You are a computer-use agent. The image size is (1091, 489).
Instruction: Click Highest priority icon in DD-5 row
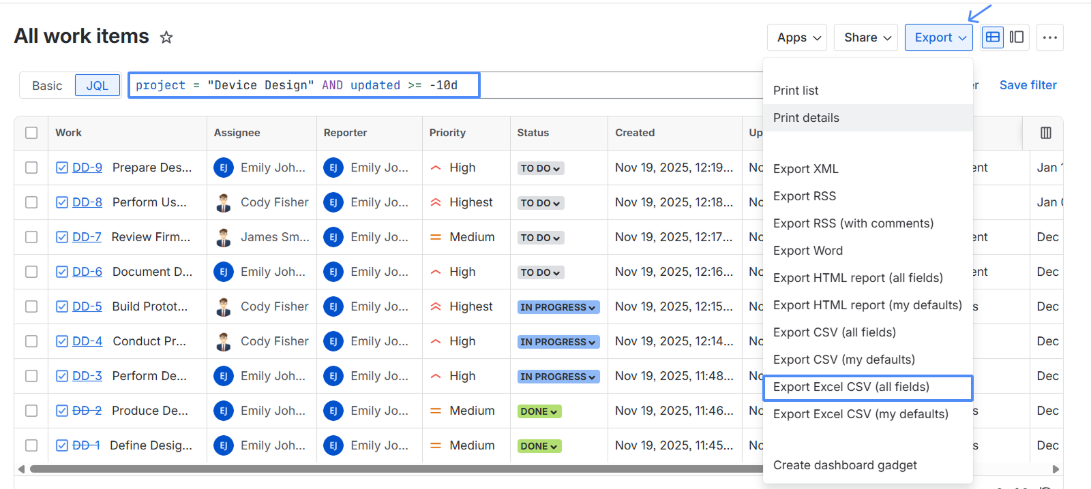point(436,306)
